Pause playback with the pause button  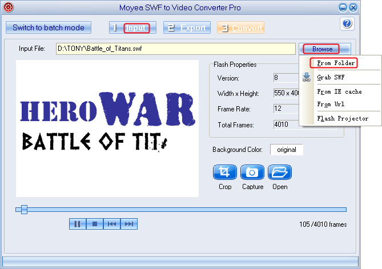click(x=78, y=224)
